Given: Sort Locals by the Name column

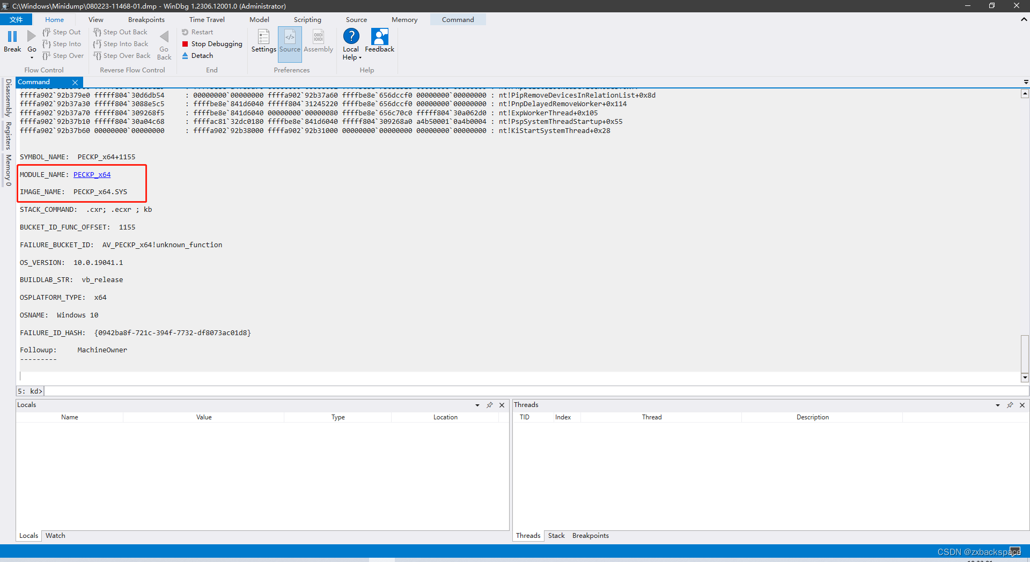Looking at the screenshot, I should [70, 417].
